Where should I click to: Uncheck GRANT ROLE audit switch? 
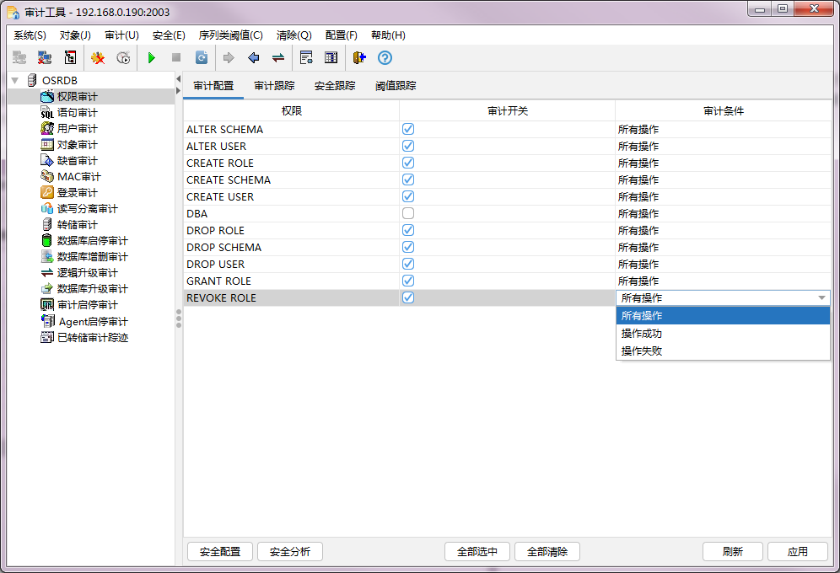click(407, 281)
